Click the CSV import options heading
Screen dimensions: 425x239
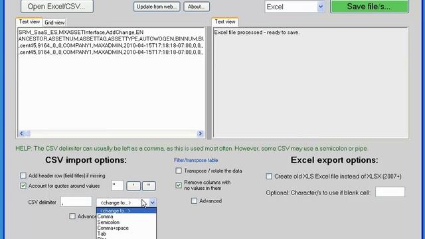click(x=86, y=160)
